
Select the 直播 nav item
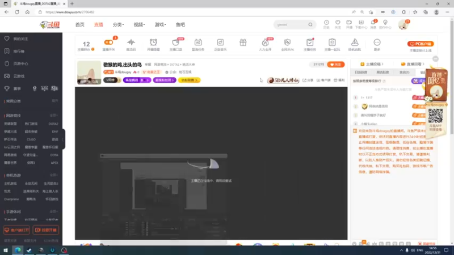[98, 24]
